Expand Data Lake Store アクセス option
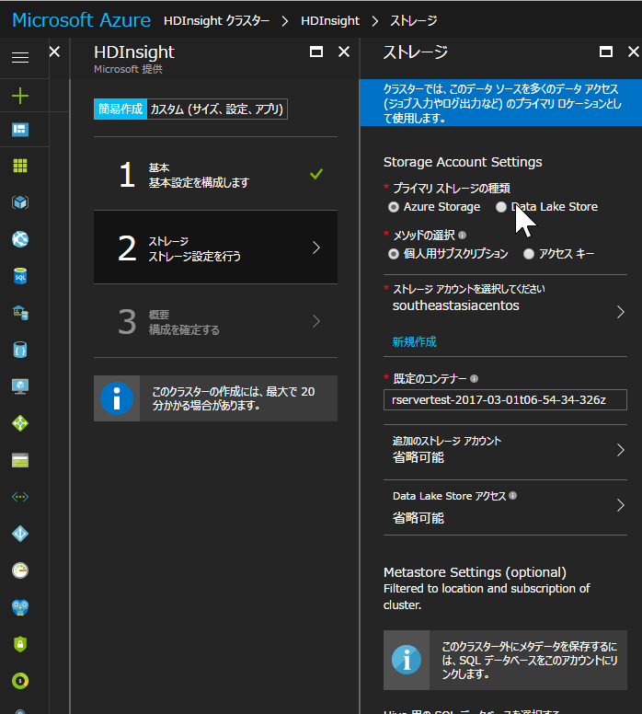This screenshot has height=714, width=642. 505,506
